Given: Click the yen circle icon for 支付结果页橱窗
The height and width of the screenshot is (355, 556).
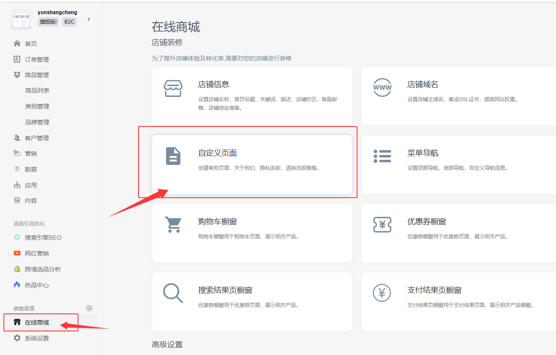Looking at the screenshot, I should click(x=382, y=293).
